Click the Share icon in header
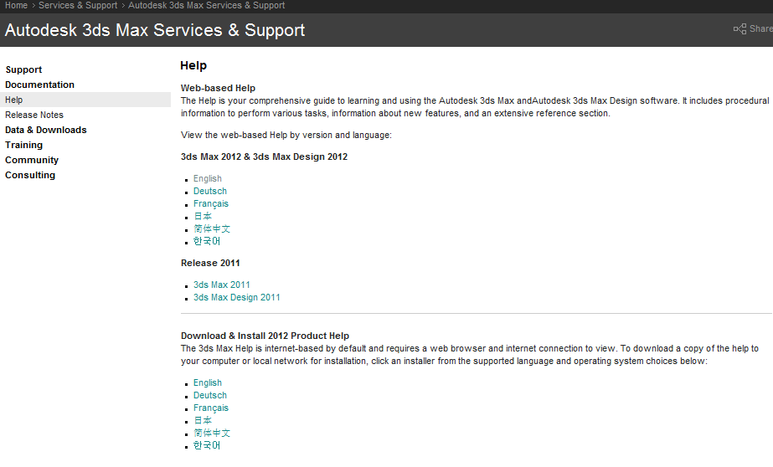This screenshot has width=773, height=467. point(740,29)
